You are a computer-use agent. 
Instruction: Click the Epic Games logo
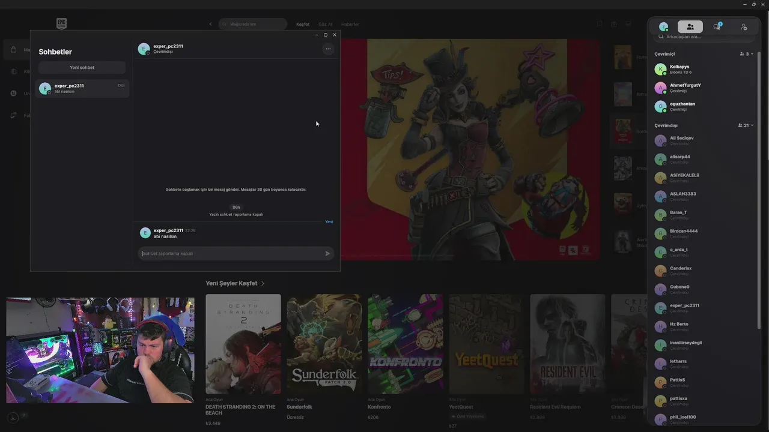[61, 24]
